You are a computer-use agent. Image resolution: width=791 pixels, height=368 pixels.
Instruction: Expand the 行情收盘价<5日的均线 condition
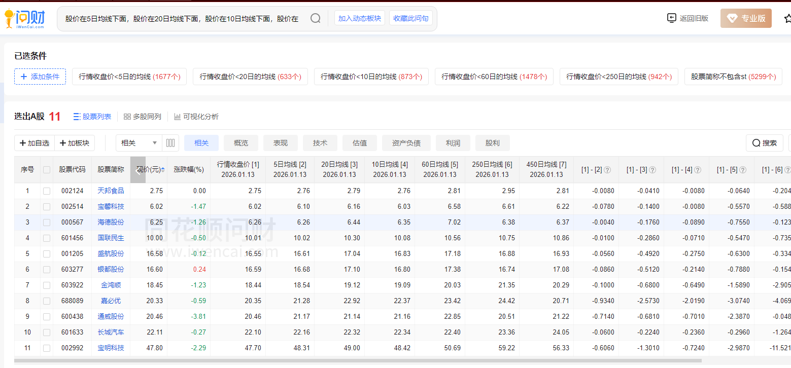click(129, 77)
